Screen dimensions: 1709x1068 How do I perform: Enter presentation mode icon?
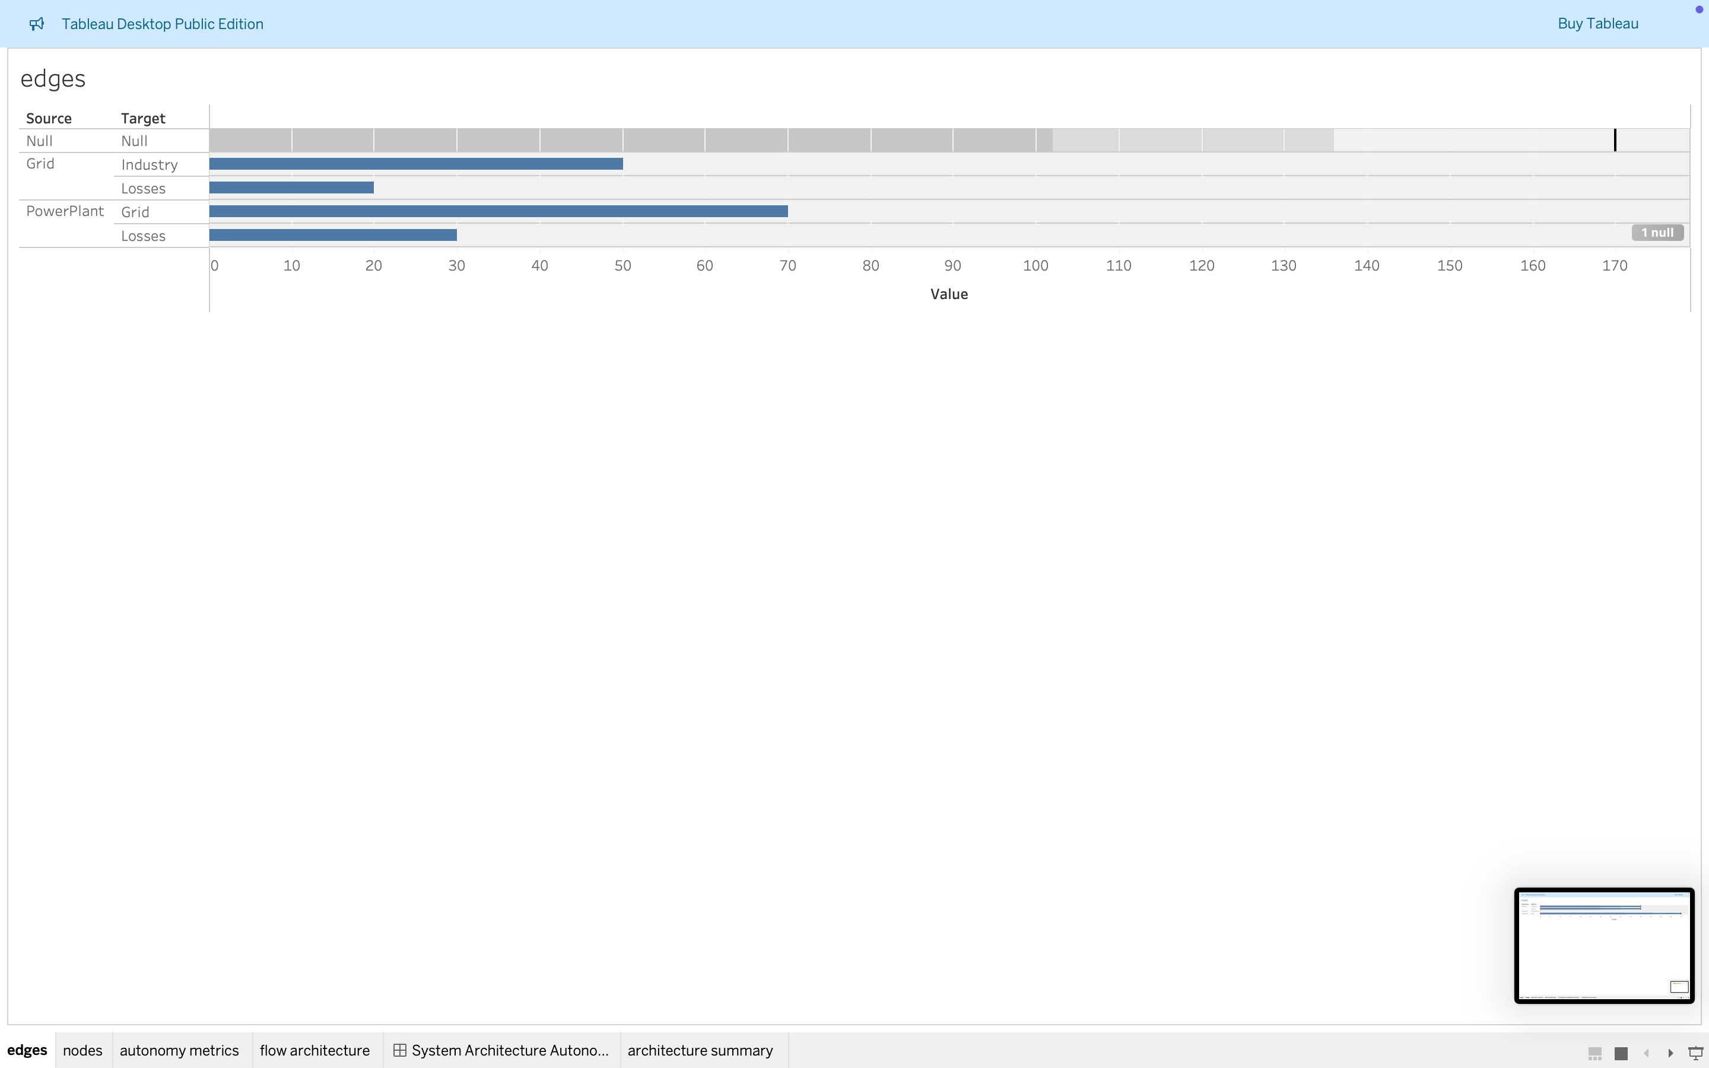click(x=1695, y=1053)
